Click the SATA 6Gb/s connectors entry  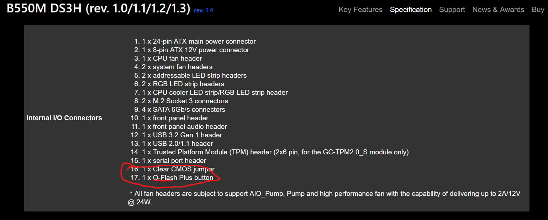(180, 109)
